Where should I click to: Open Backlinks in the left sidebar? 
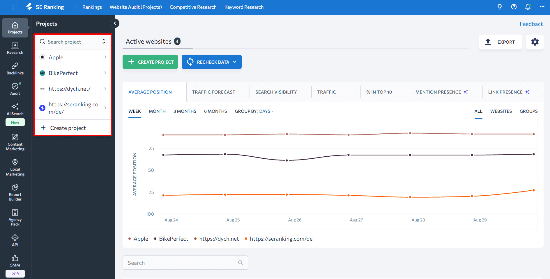click(15, 69)
